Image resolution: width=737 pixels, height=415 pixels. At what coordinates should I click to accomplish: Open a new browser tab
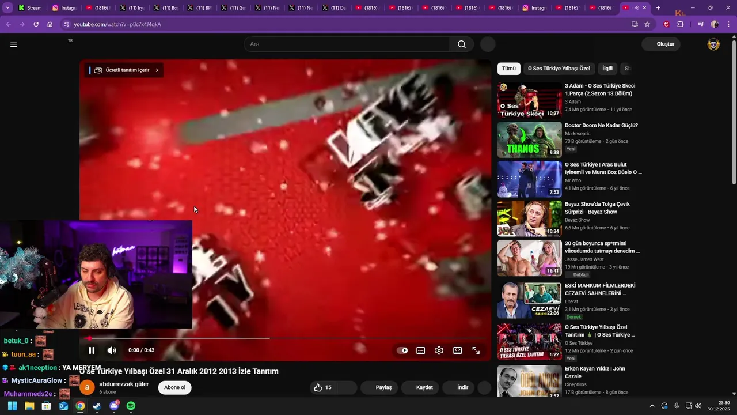pyautogui.click(x=658, y=8)
